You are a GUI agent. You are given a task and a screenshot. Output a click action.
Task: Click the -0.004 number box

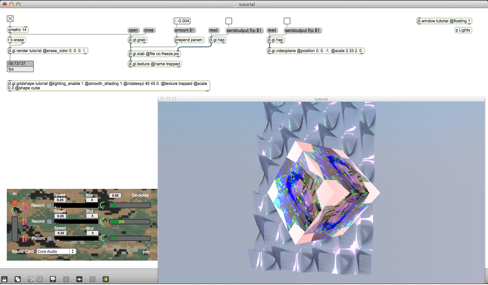click(182, 21)
